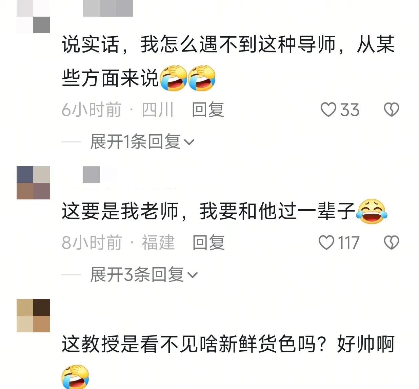Tap the 117 like count
Screen dimensions: 419x389
point(349,243)
